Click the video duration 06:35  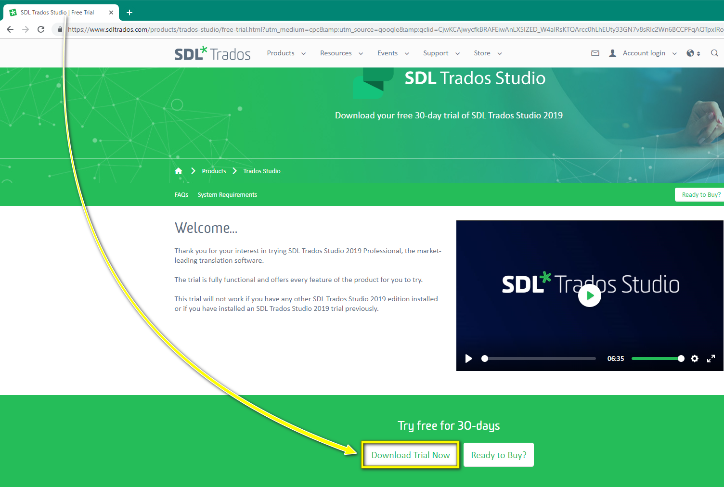616,359
